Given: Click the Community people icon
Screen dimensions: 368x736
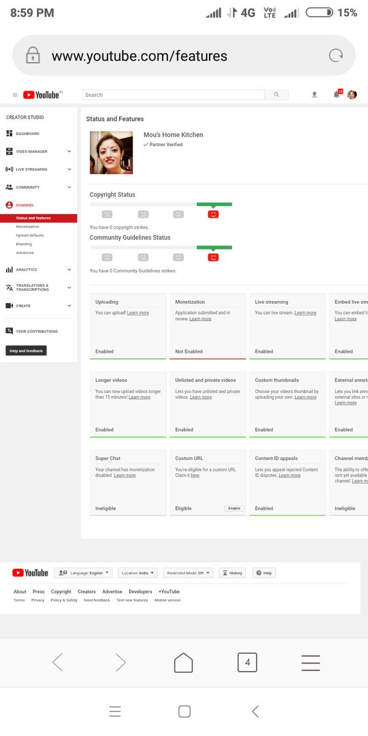Looking at the screenshot, I should tap(9, 187).
